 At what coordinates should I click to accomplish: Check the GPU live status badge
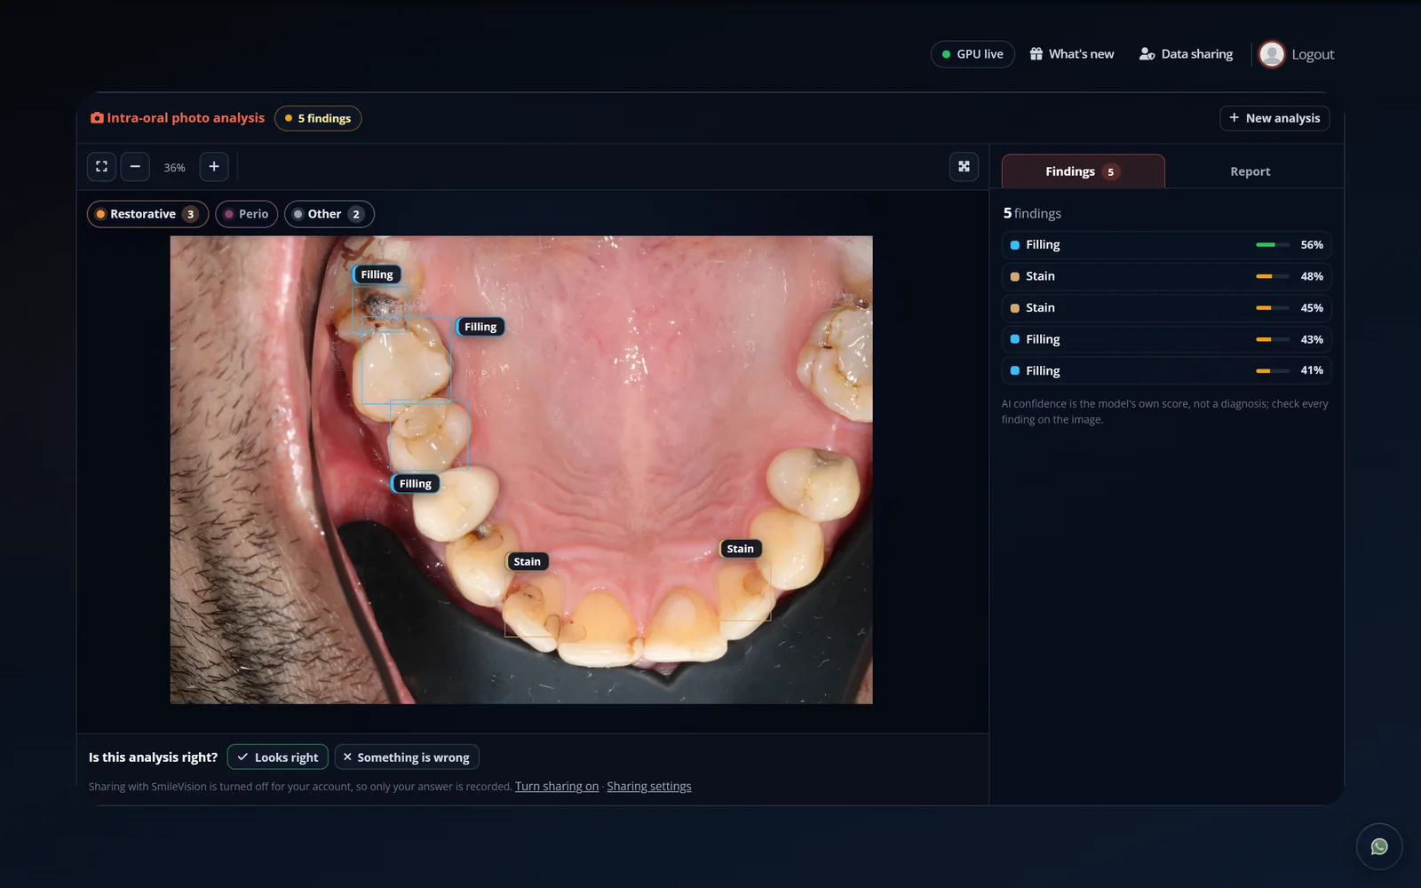coord(972,54)
